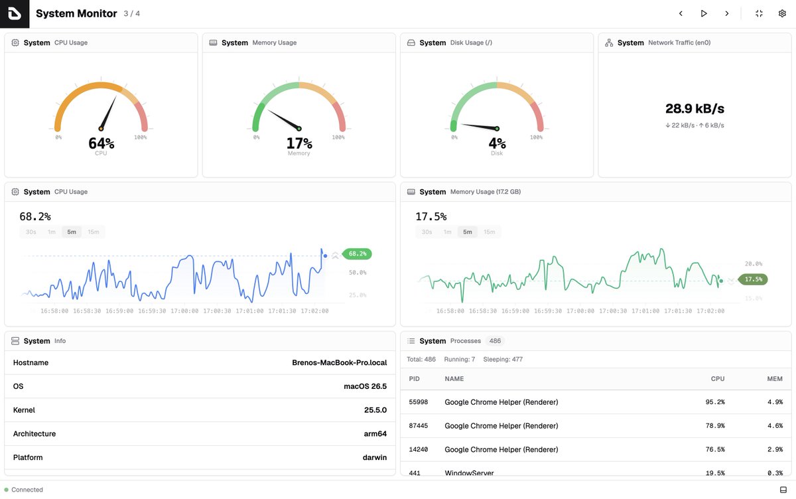Click the 76.5% CPU cell
Viewport: 796px width, 499px height.
(x=714, y=450)
